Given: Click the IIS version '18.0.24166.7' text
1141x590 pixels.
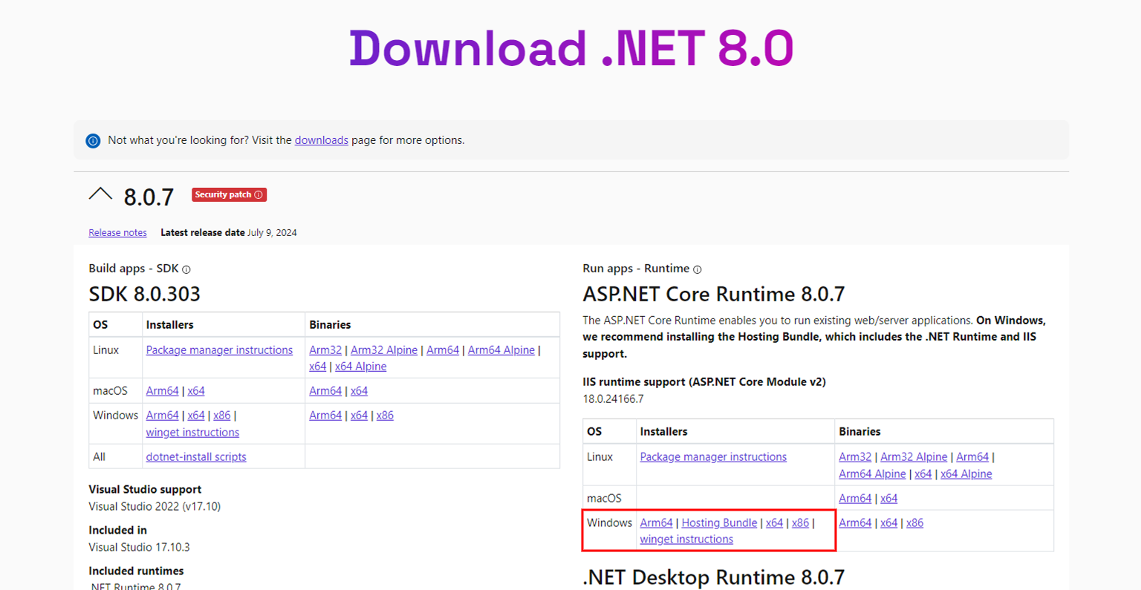Looking at the screenshot, I should [613, 399].
